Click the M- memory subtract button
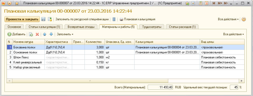This screenshot has width=253, height=96. tap(226, 3)
